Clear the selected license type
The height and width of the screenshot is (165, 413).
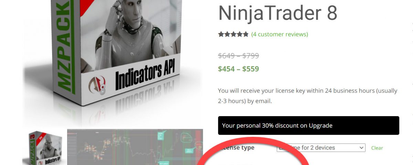coord(377,148)
